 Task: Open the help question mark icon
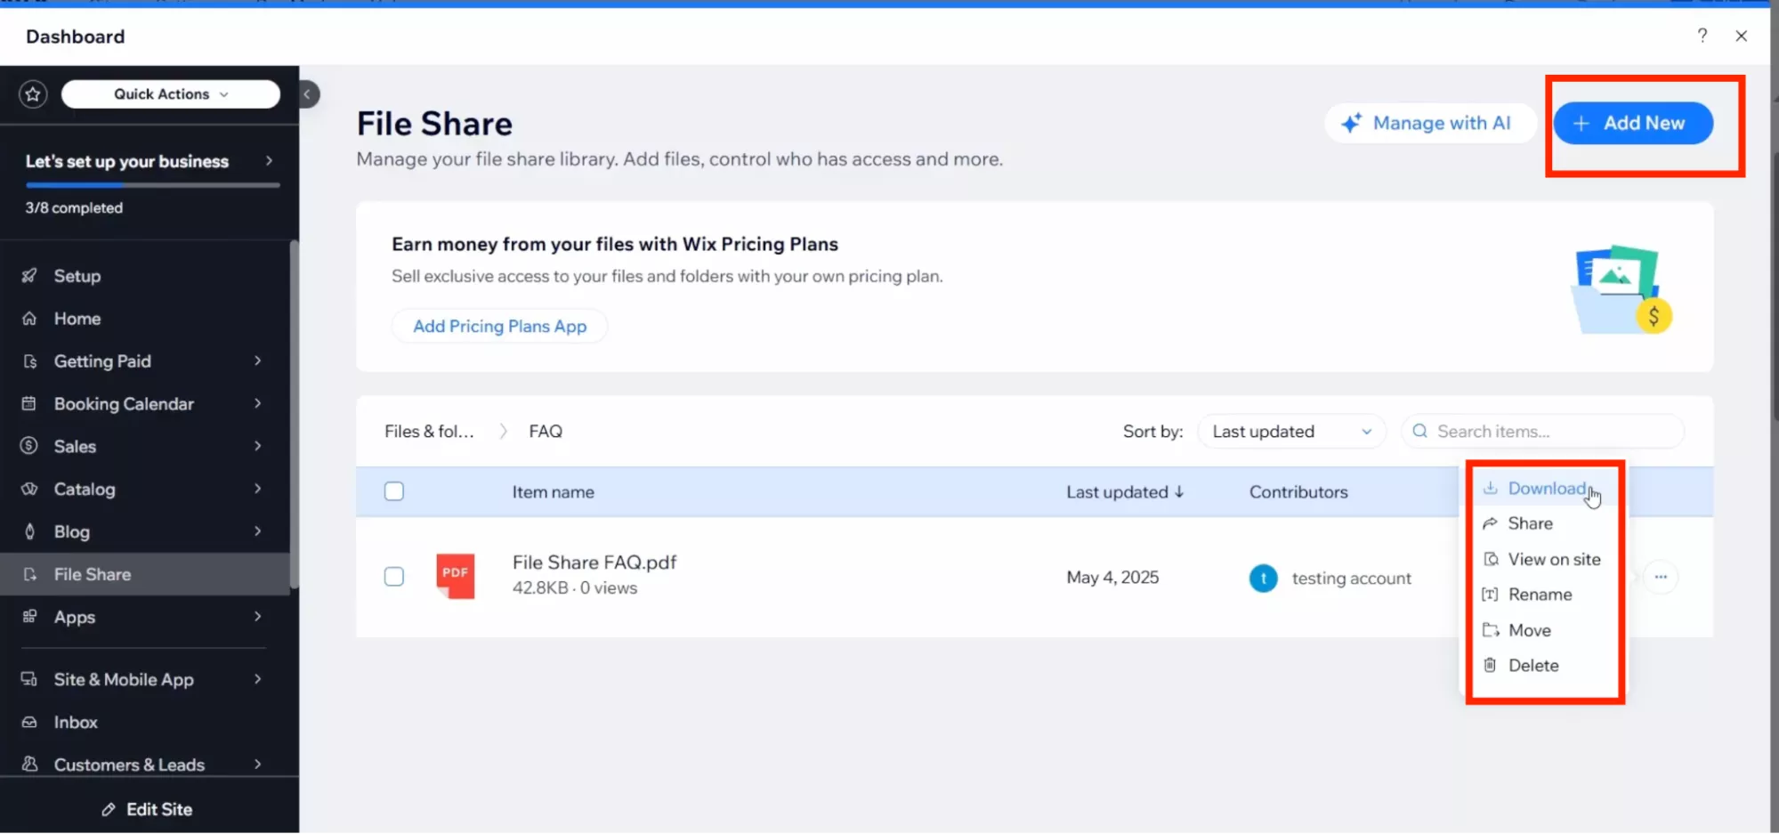click(x=1702, y=36)
